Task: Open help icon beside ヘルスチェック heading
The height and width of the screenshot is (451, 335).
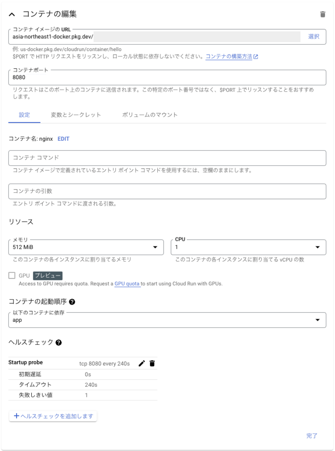Action: (x=59, y=343)
